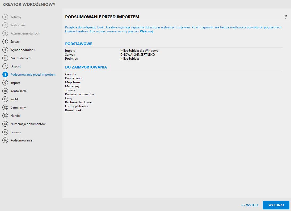The image size is (291, 211).
Task: Select step circle number 1
Action: click(x=5, y=17)
